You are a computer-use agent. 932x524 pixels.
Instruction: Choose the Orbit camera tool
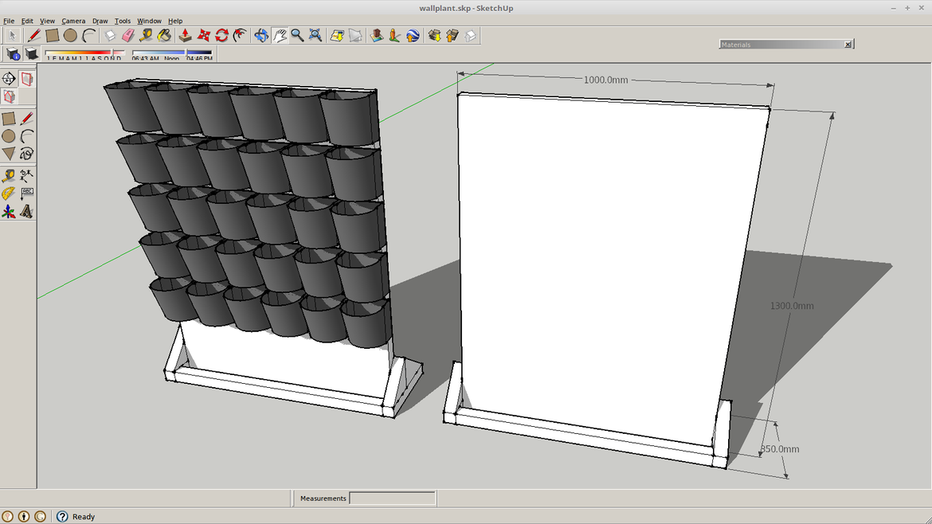(260, 35)
